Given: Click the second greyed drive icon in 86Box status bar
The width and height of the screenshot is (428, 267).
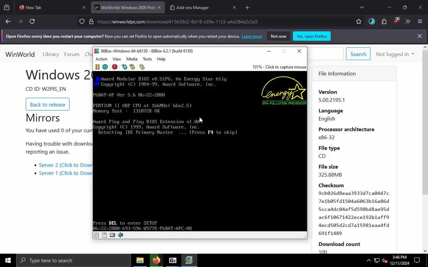Looking at the screenshot, I should point(104,235).
